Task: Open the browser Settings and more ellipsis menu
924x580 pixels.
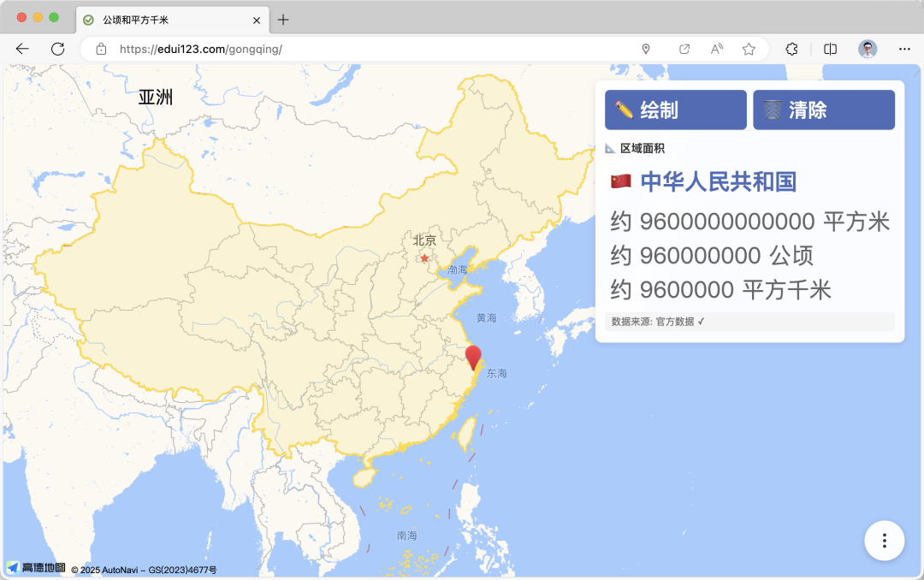Action: [x=903, y=49]
